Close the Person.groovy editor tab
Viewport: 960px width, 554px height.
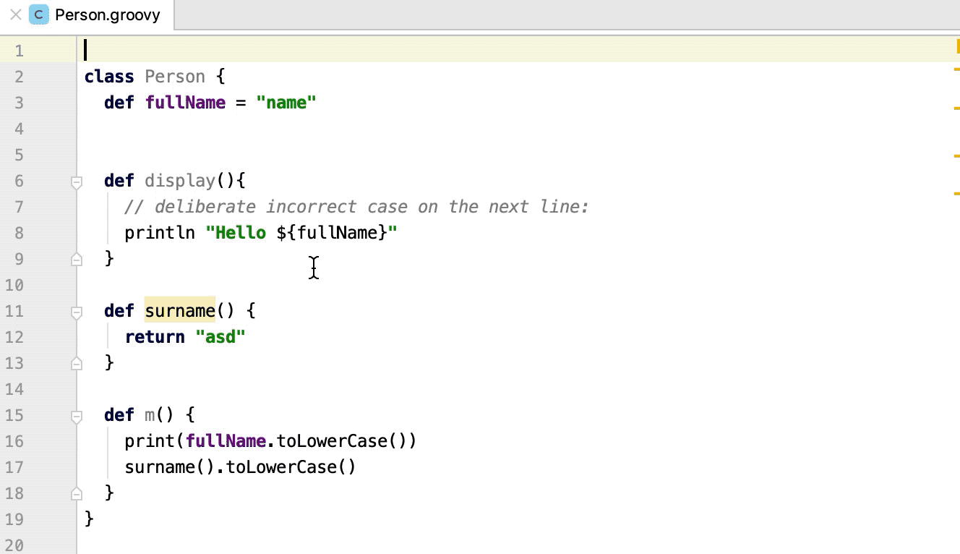click(x=16, y=14)
